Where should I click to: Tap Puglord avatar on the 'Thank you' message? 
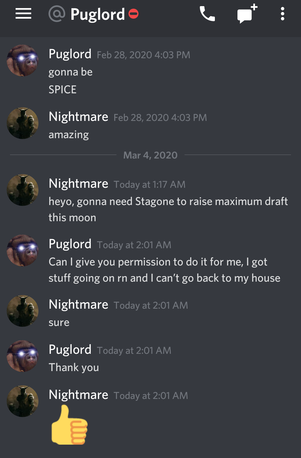click(23, 356)
